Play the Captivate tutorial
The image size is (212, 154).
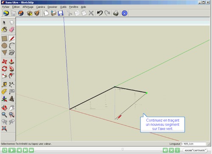click(12, 150)
